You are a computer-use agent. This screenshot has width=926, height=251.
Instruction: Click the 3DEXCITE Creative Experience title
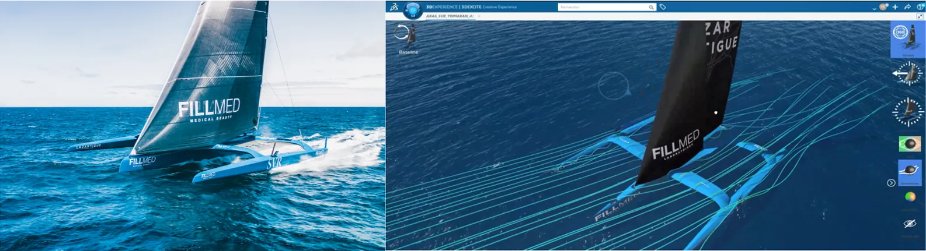click(489, 7)
